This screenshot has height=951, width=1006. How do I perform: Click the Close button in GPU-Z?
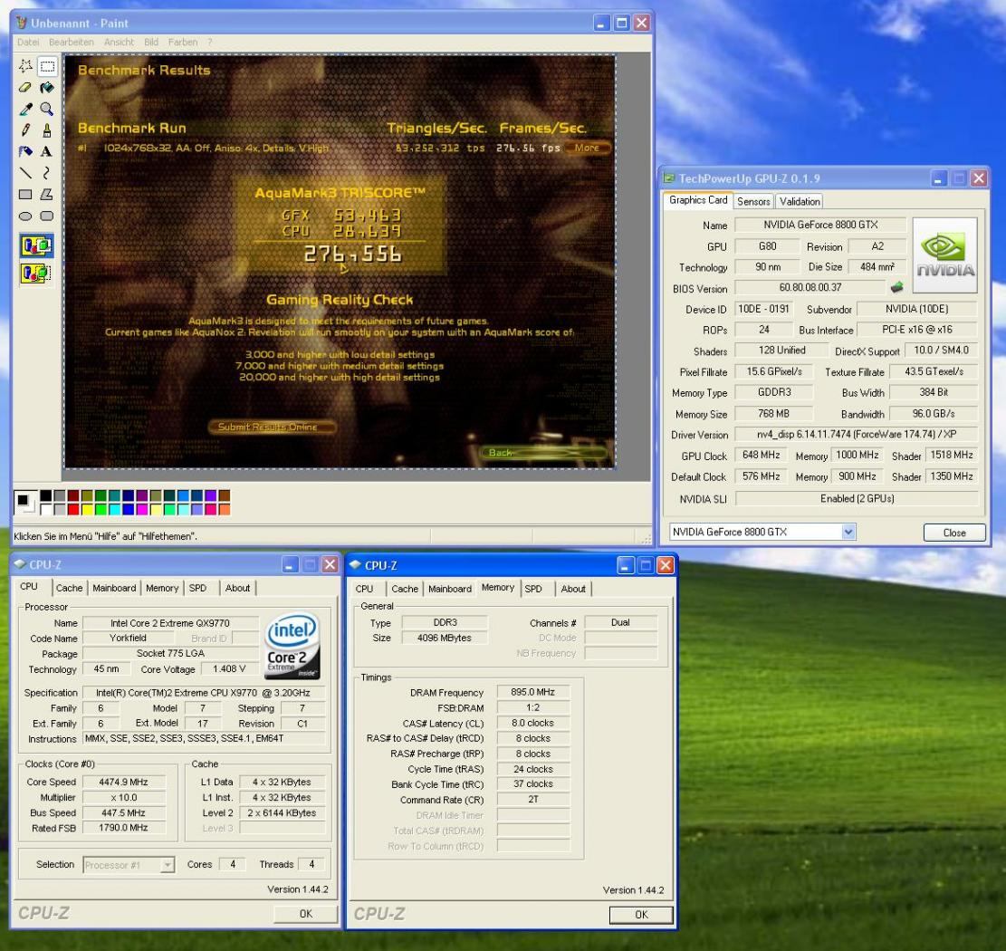point(953,533)
